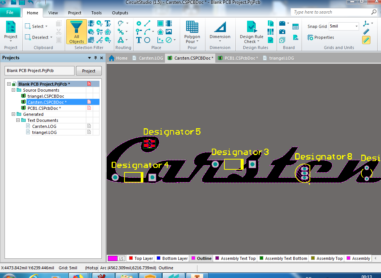Expand the Polygon Pour dropdown arrow
This screenshot has width=381, height=278.
(197, 41)
